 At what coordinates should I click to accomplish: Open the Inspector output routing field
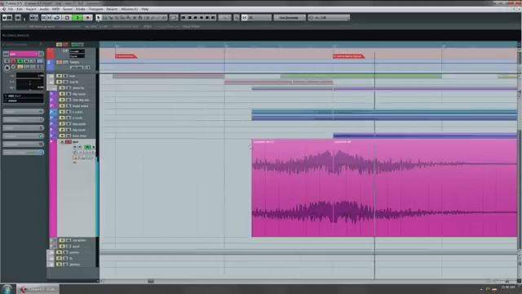click(24, 100)
